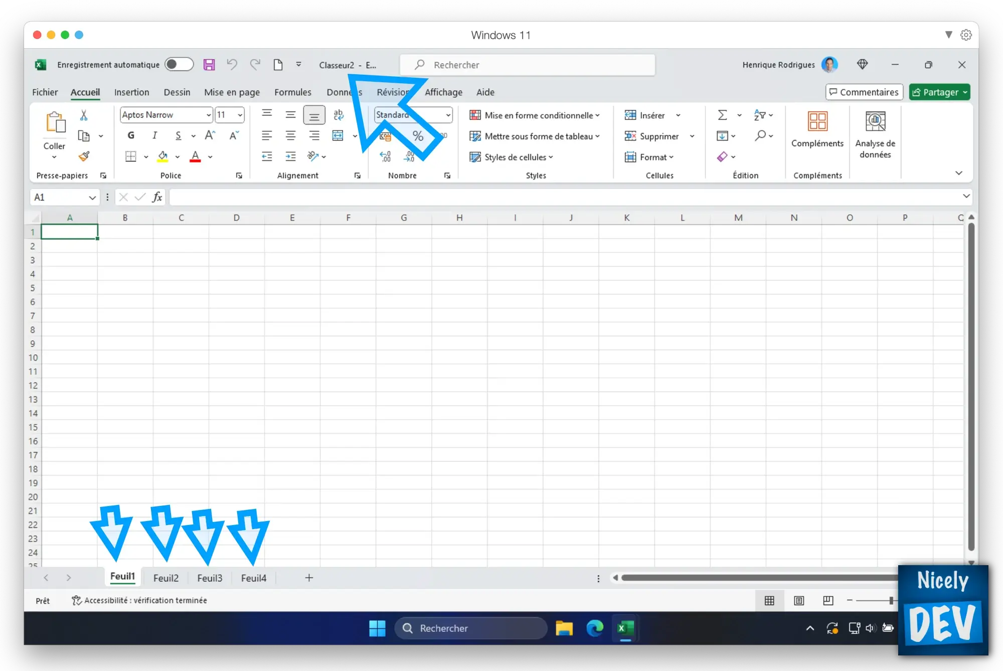This screenshot has width=1003, height=671.
Task: Open the font size 11 dropdown
Action: (x=240, y=115)
